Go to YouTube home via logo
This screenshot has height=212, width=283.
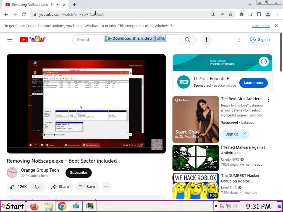point(33,39)
